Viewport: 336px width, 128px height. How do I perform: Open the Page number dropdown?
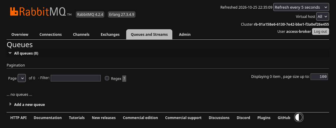pos(22,78)
